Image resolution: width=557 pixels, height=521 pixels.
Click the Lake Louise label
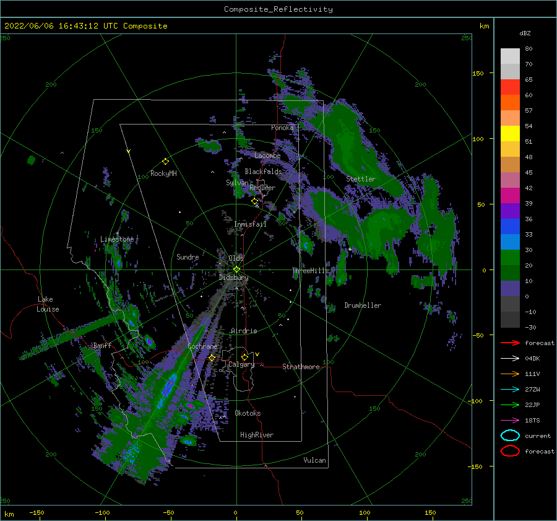tap(48, 304)
